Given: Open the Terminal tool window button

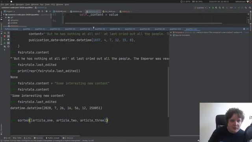Looking at the screenshot, I should [38, 138].
